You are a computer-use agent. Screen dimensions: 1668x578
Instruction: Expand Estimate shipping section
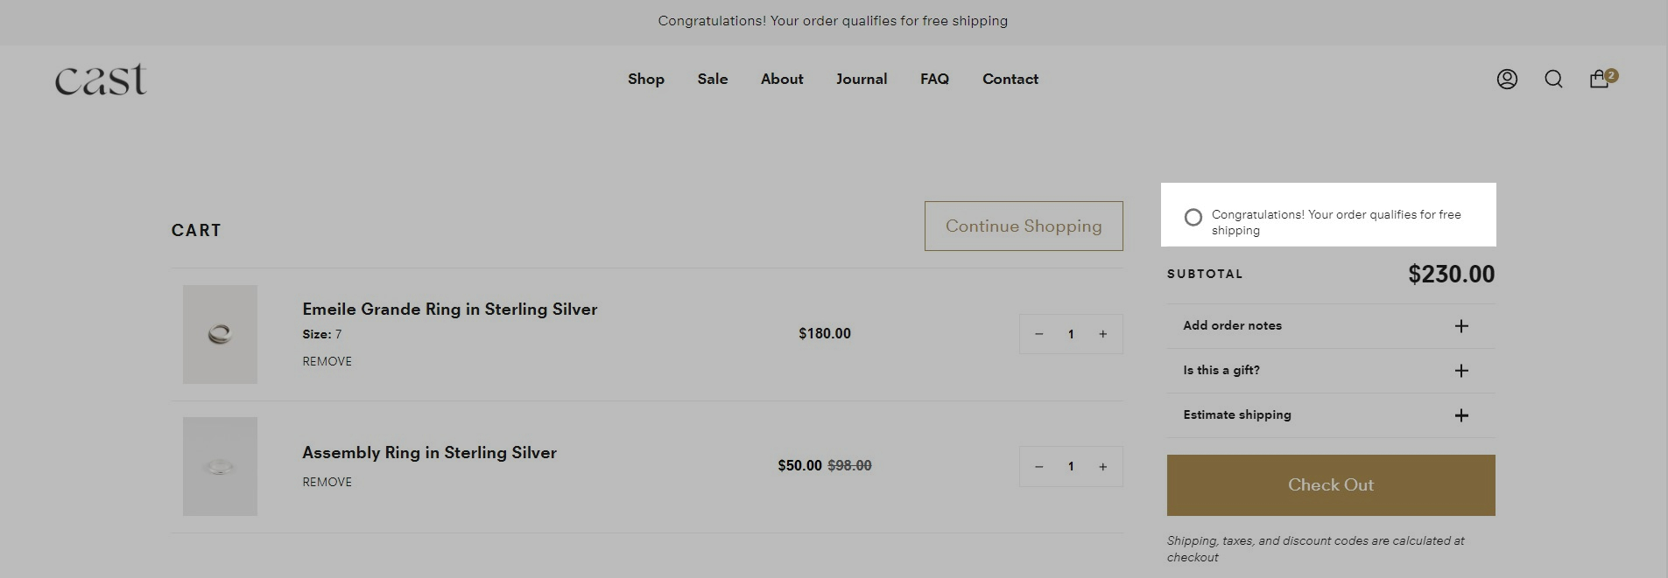(x=1460, y=415)
